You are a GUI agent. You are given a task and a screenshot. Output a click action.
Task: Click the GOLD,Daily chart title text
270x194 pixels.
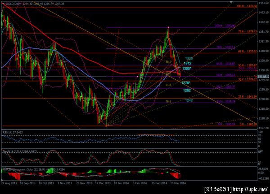pos(13,4)
